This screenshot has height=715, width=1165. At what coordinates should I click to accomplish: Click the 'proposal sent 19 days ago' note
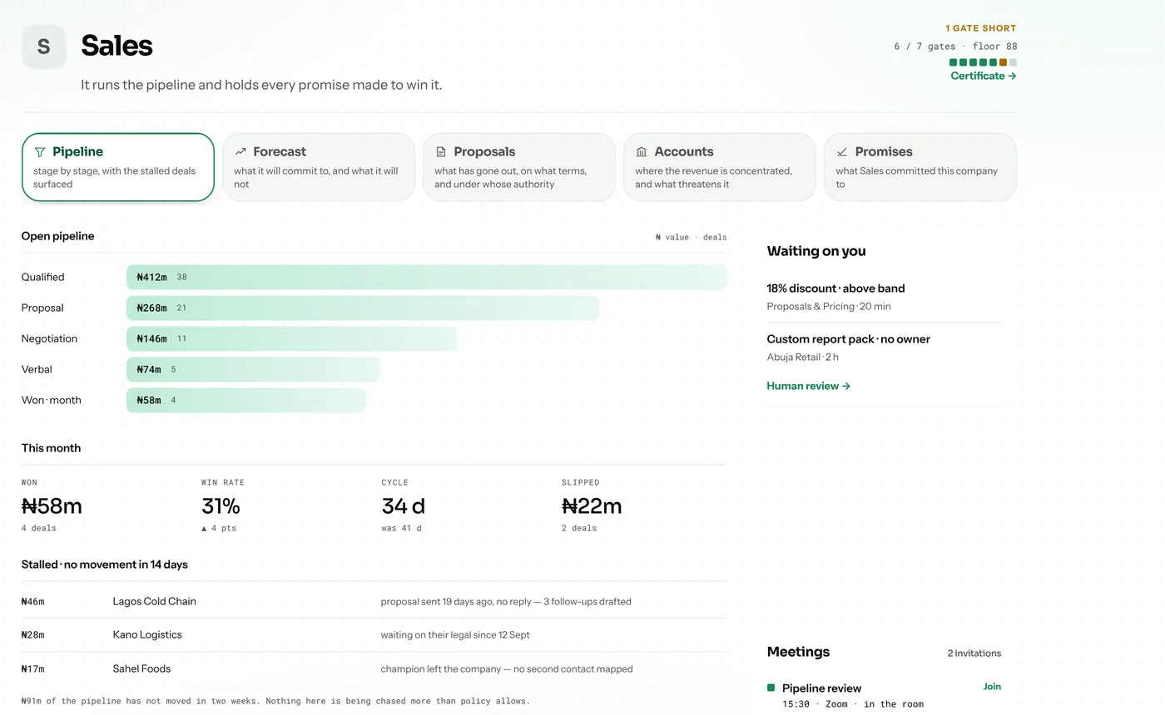coord(506,601)
